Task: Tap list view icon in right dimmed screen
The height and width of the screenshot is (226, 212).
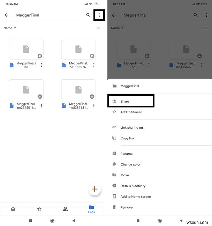Action: pos(205,28)
